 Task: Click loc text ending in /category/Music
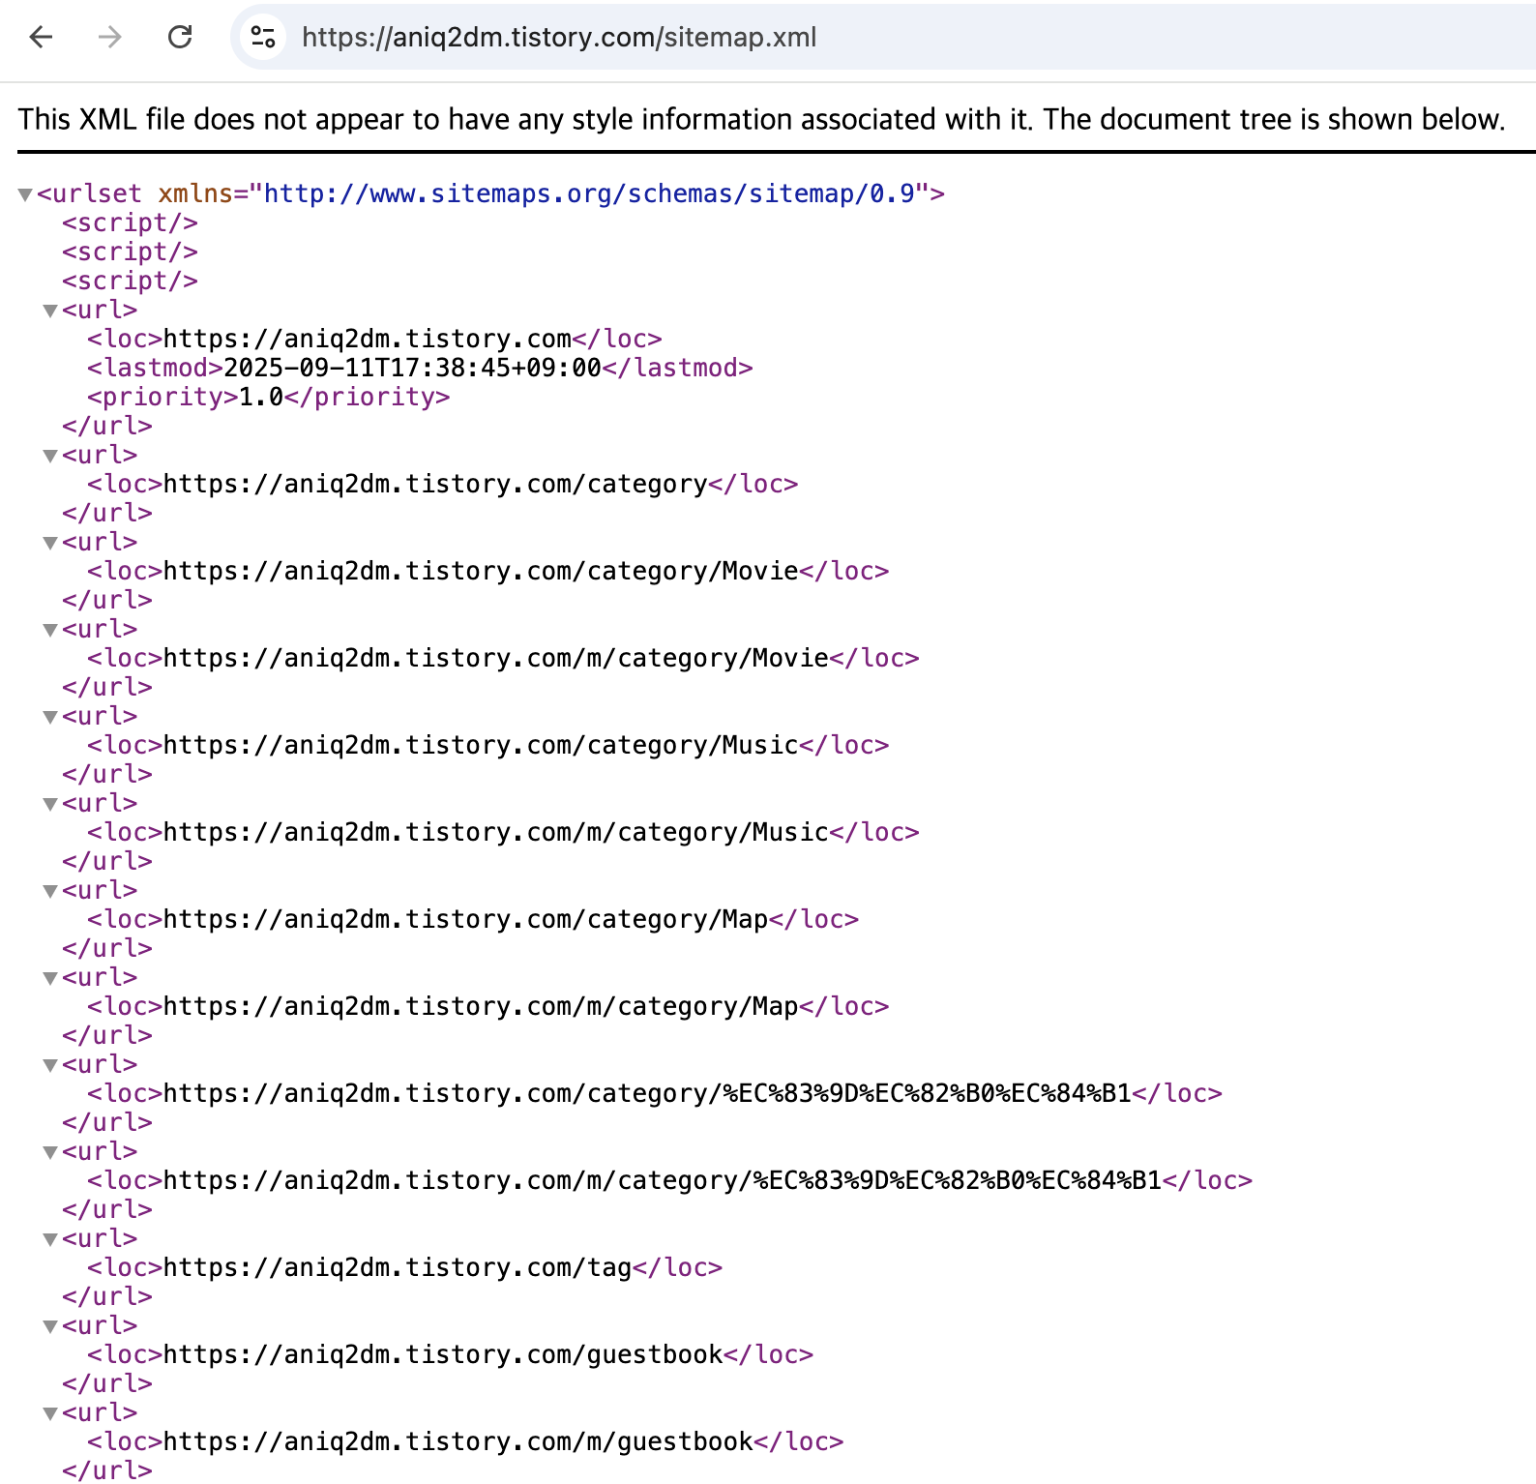point(481,745)
